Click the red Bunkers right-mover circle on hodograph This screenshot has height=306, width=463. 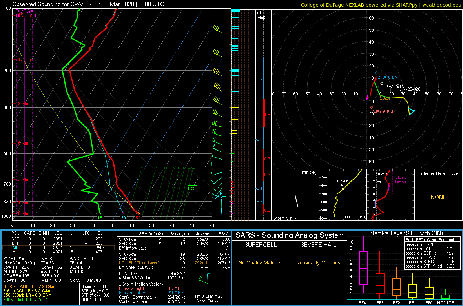[x=372, y=107]
